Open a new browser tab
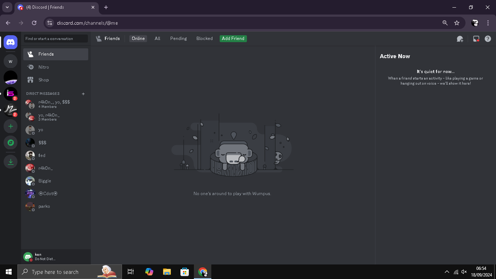 (106, 7)
